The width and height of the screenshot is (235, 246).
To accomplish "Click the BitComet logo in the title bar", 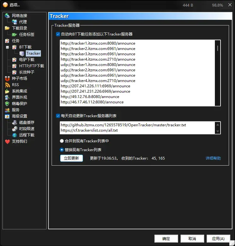I will (5, 5).
